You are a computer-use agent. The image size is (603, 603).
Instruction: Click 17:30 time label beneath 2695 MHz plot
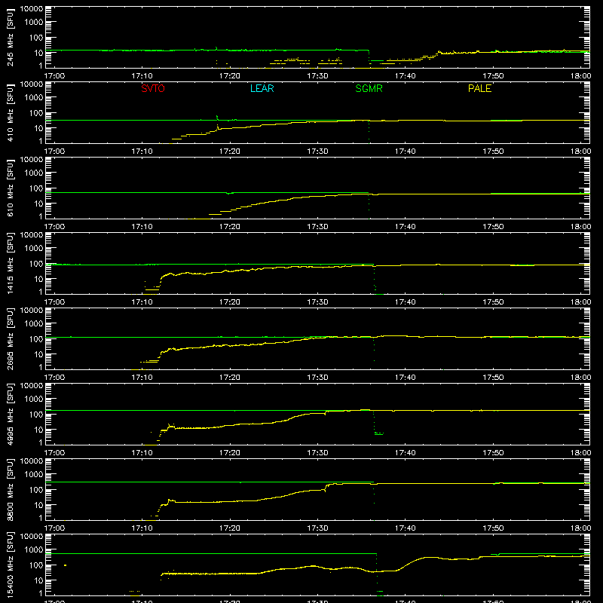coord(317,378)
